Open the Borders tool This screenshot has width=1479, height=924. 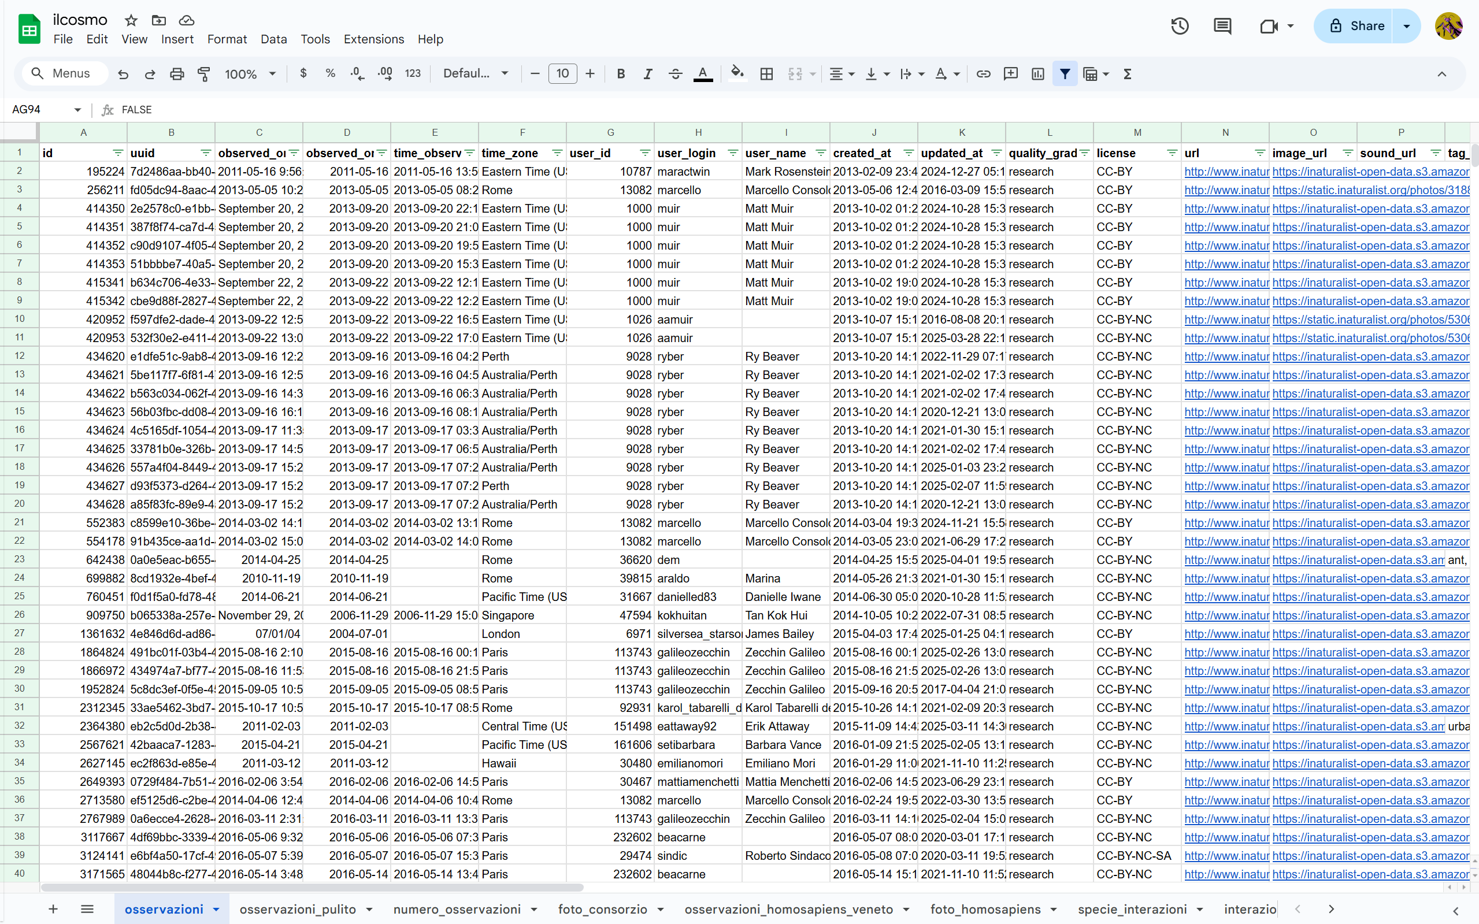coord(766,74)
